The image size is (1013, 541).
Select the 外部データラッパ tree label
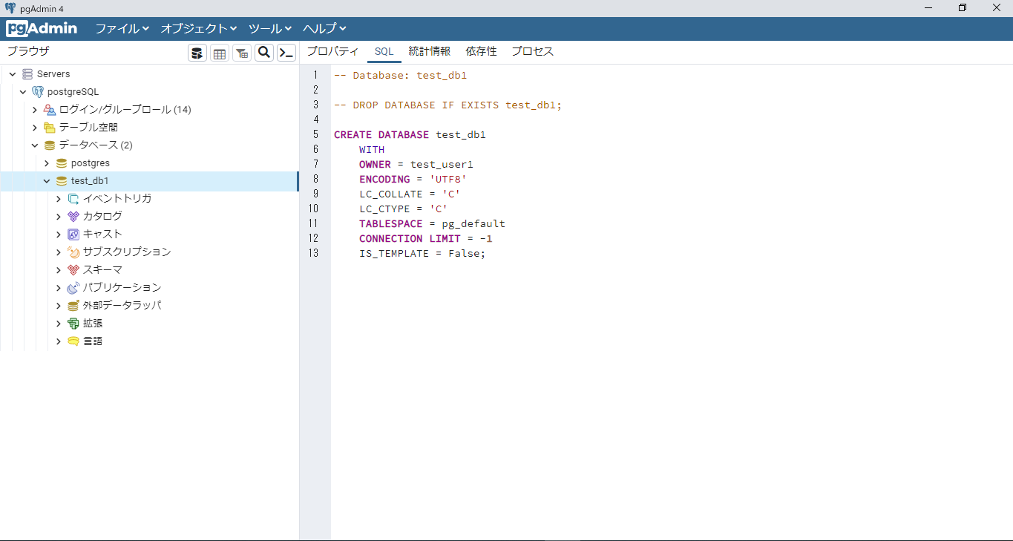tap(122, 306)
